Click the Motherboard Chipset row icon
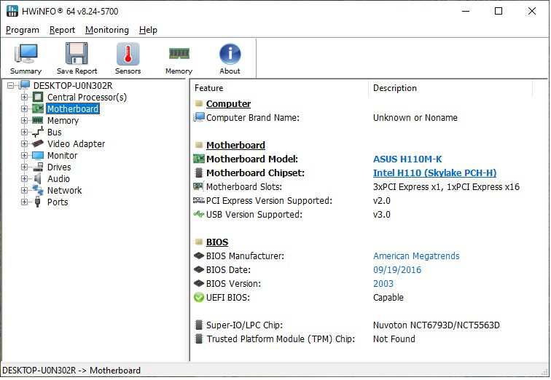 pos(199,173)
